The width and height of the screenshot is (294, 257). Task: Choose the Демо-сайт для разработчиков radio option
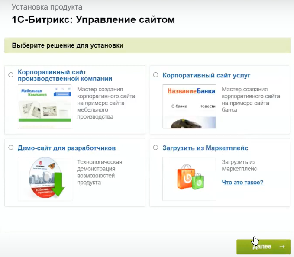pos(11,148)
